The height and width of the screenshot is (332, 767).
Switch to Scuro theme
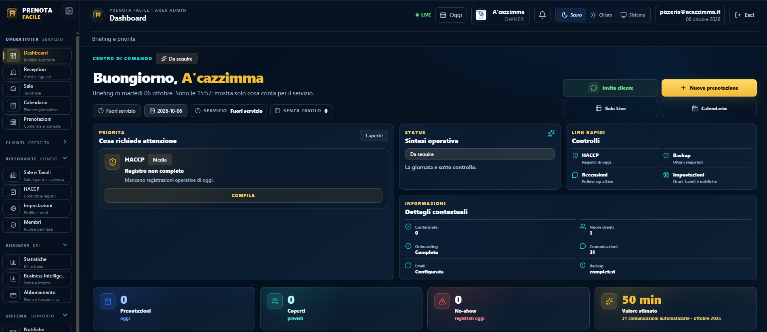[572, 15]
